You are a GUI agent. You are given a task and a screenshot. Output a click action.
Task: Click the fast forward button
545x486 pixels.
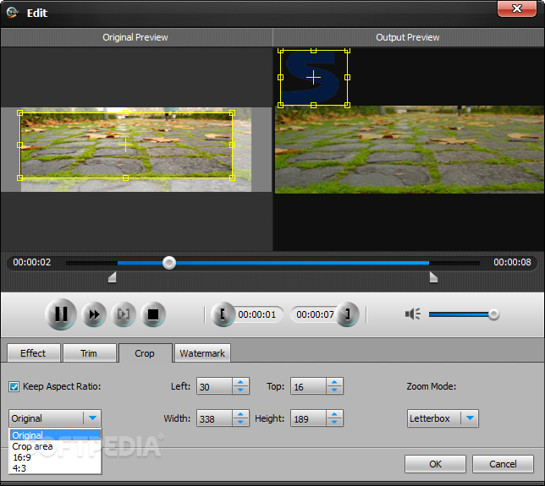pyautogui.click(x=94, y=314)
